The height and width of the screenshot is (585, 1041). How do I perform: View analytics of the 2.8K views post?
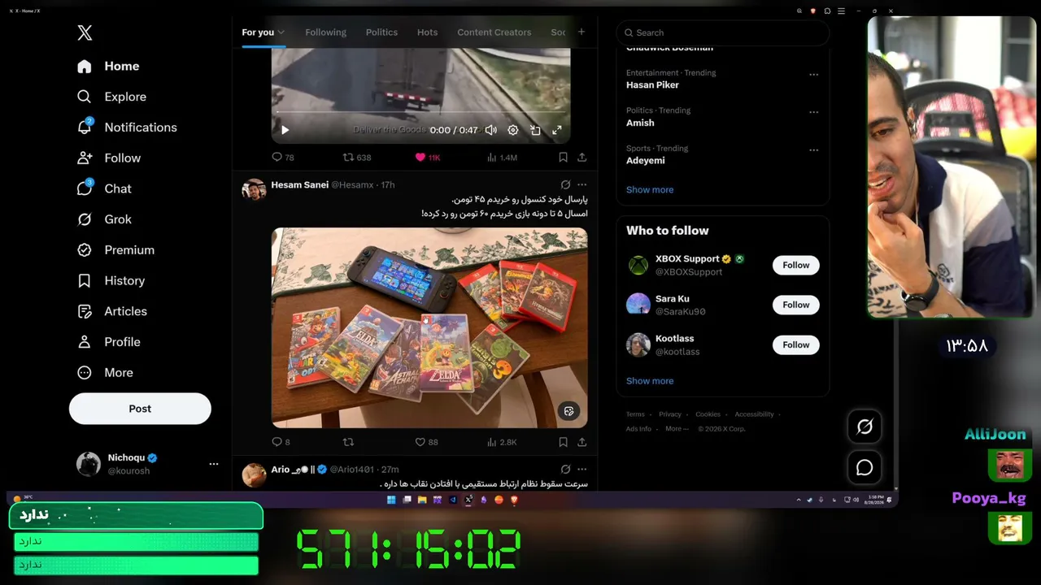(501, 442)
